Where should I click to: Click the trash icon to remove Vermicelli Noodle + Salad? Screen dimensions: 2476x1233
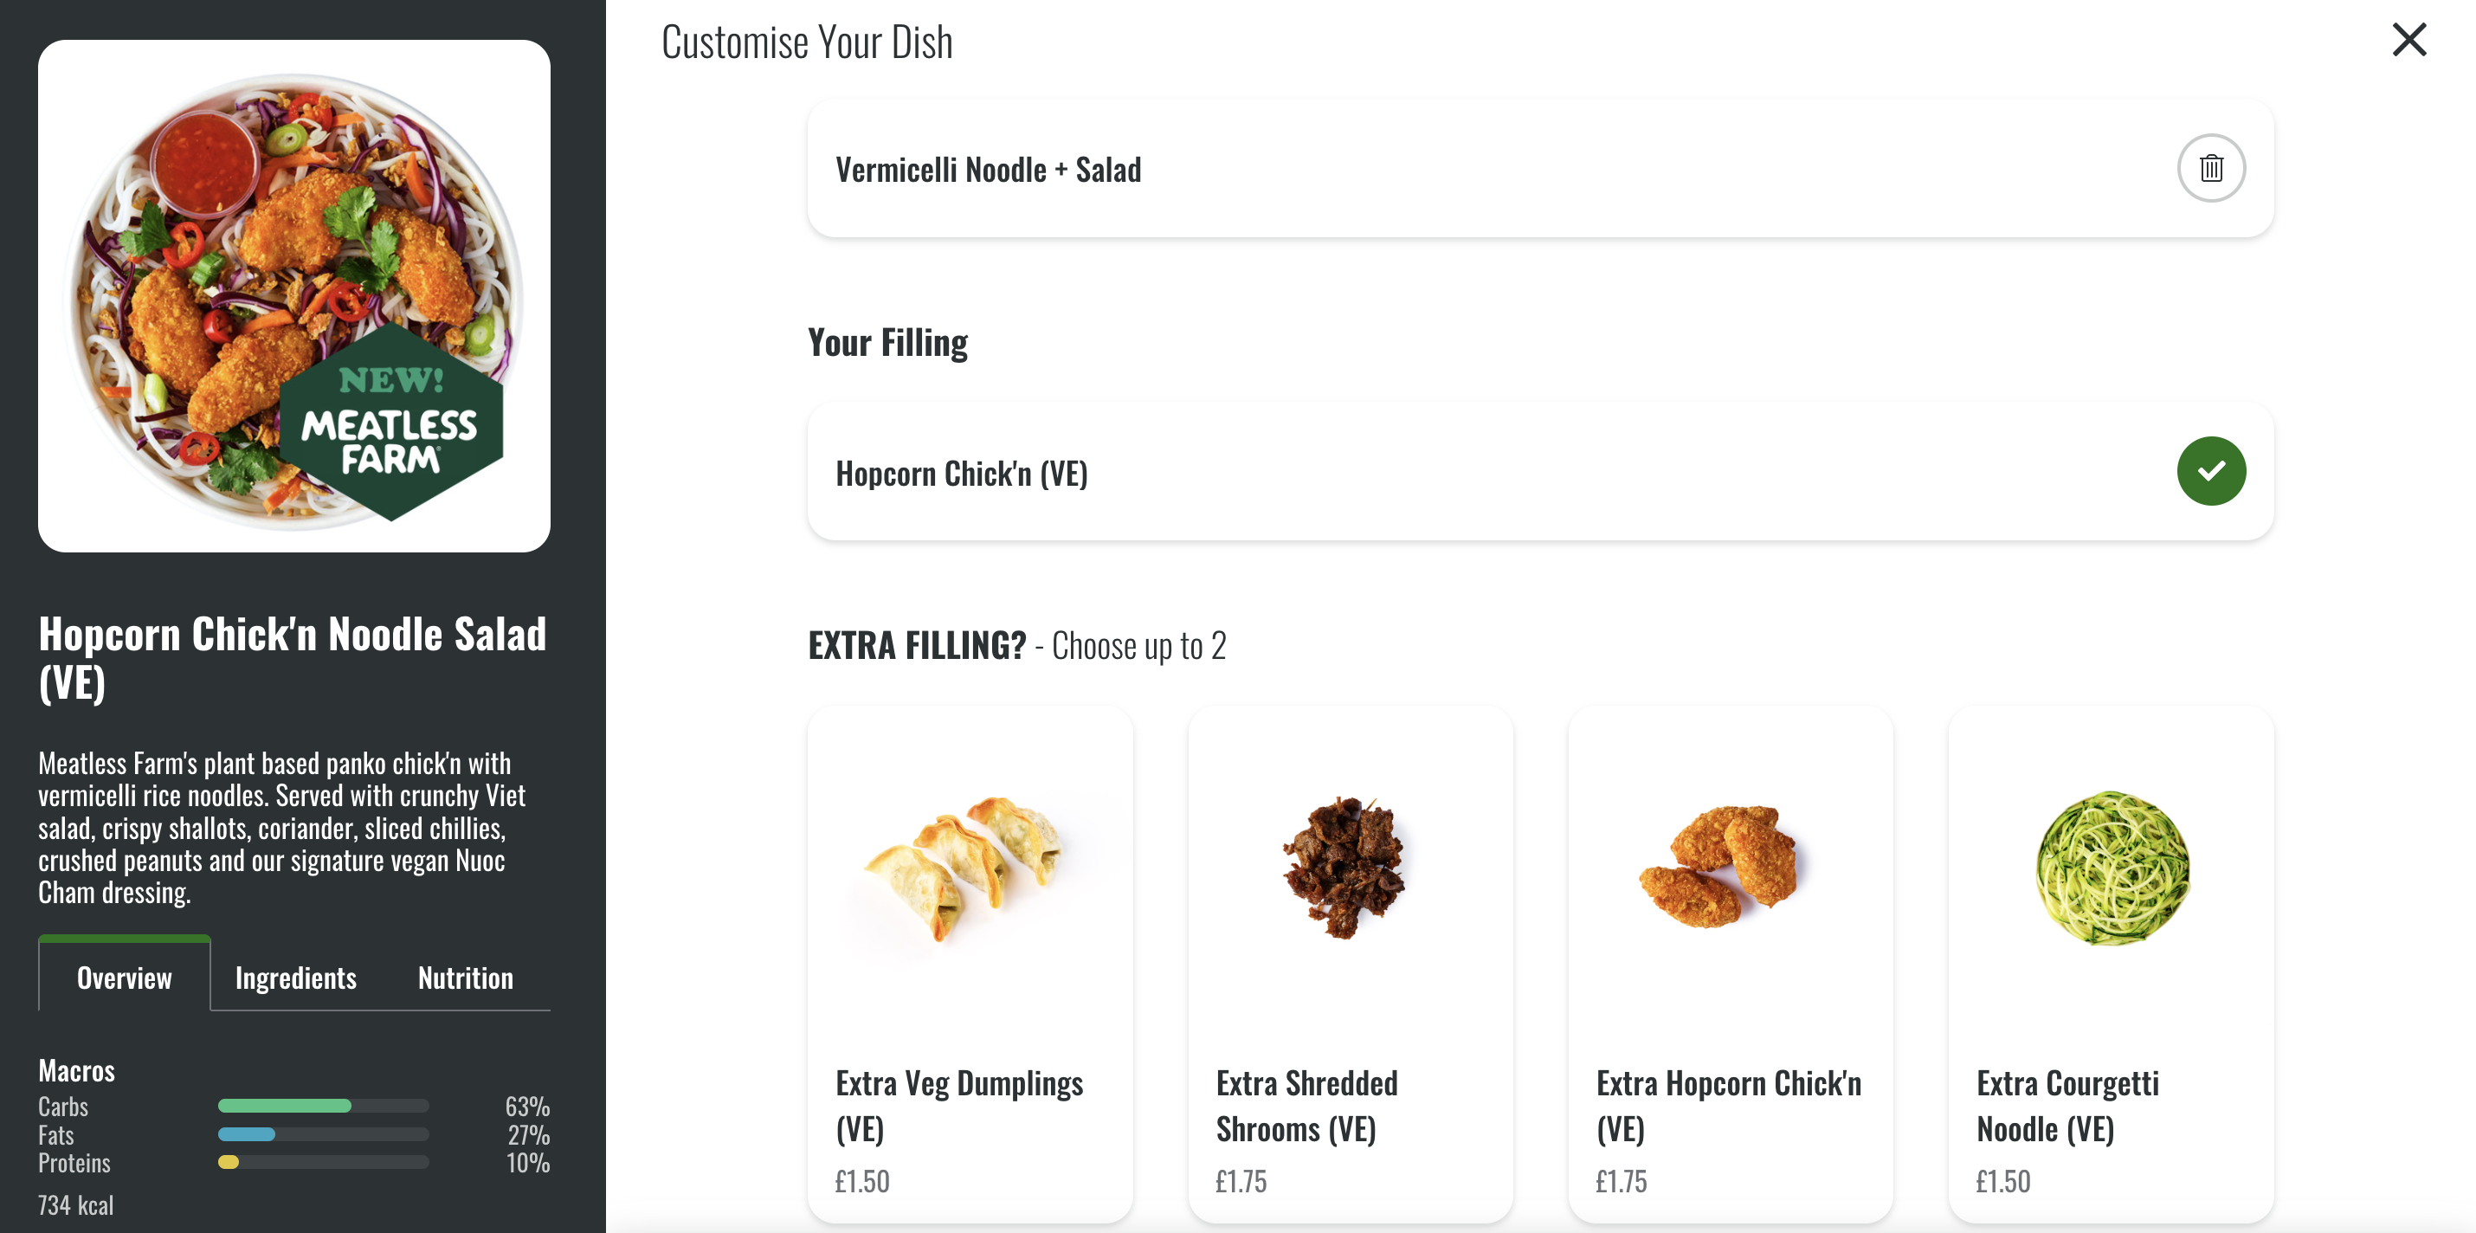tap(2212, 168)
